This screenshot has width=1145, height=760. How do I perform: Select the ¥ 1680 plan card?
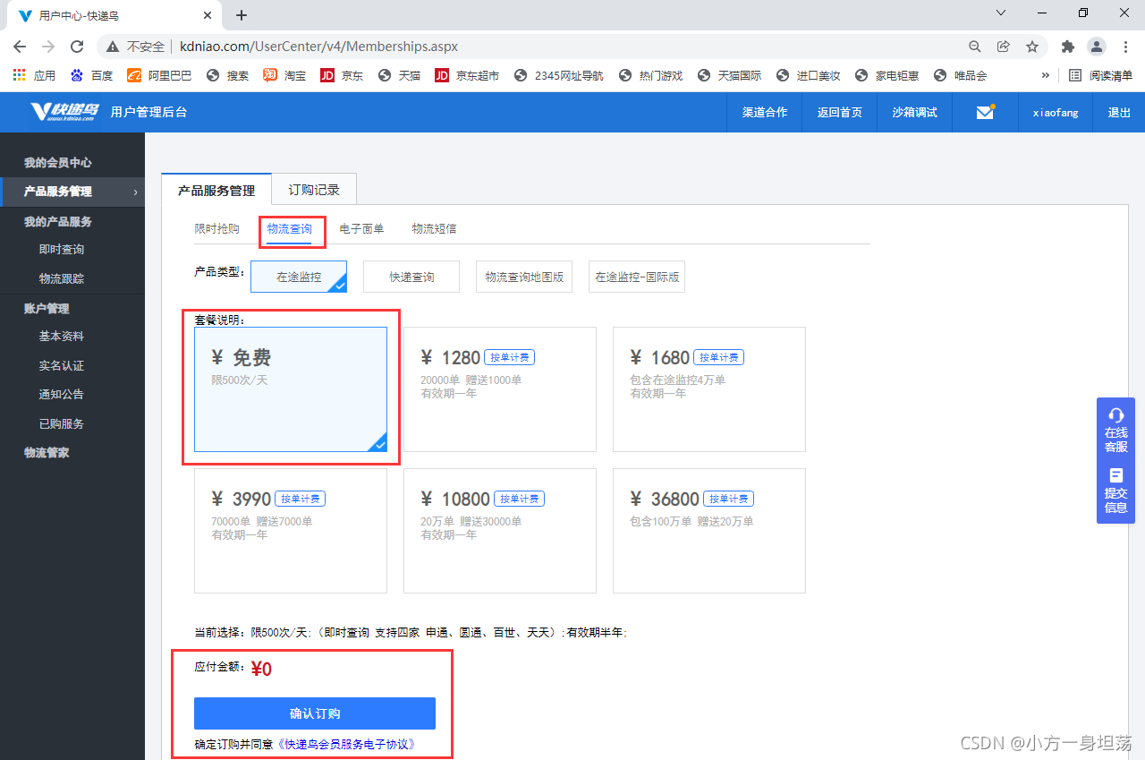[x=709, y=389]
